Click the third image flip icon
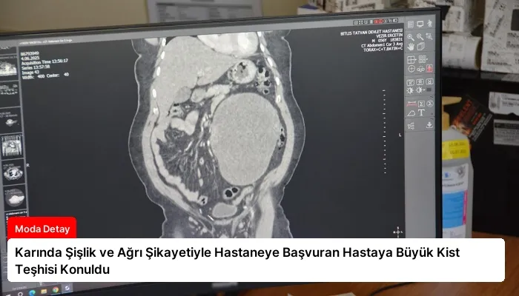 (429, 81)
